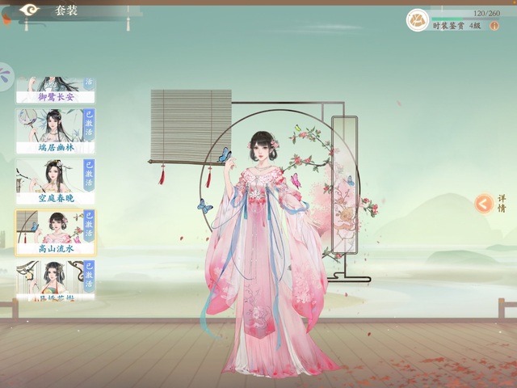
Task: Click the 时装鉴赏 4级 label
Action: (x=458, y=26)
